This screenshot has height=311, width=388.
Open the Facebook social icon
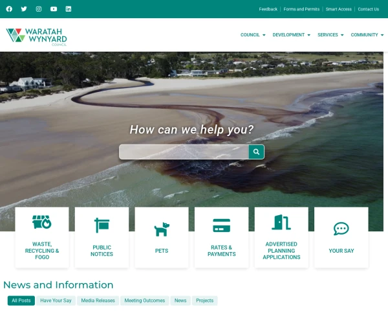click(x=9, y=9)
